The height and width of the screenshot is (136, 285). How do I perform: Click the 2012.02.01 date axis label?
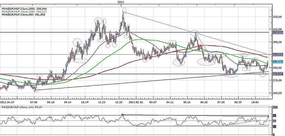(x=136, y=102)
